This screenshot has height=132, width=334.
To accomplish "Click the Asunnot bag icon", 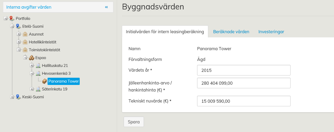I will point(25,34).
